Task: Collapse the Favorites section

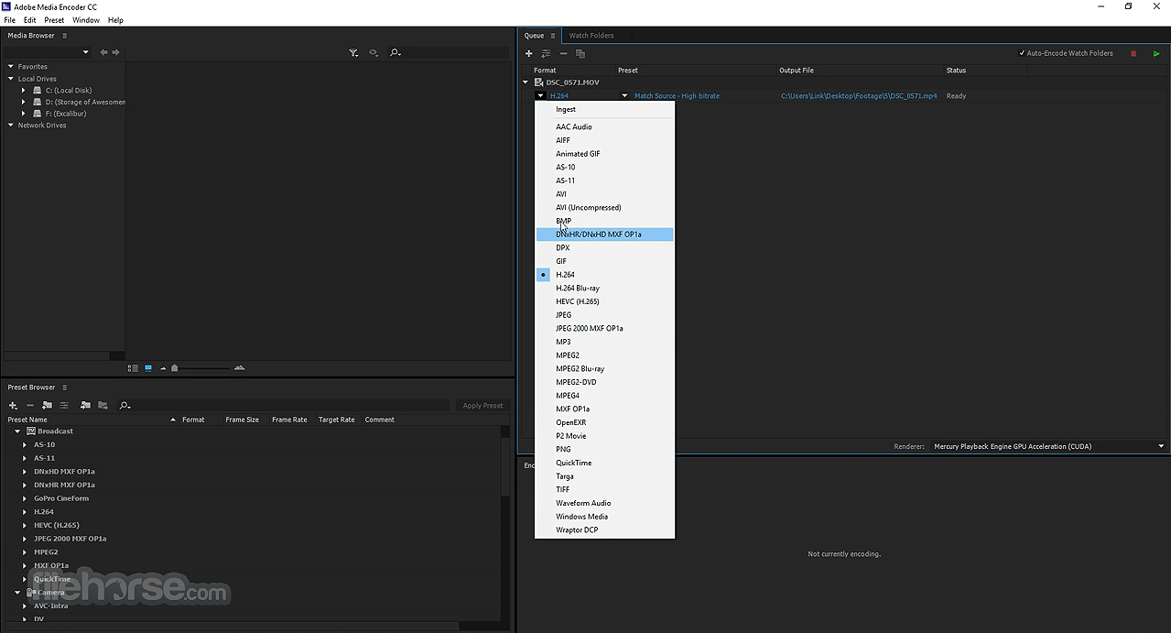Action: [10, 67]
